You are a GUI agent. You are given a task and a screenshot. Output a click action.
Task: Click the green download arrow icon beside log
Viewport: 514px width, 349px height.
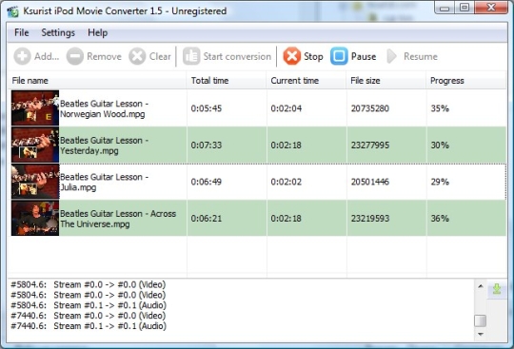point(497,288)
